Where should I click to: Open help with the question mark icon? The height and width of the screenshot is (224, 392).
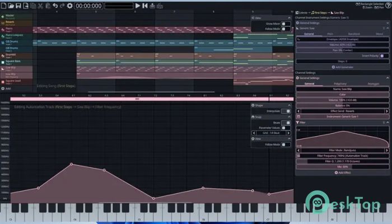point(388,6)
